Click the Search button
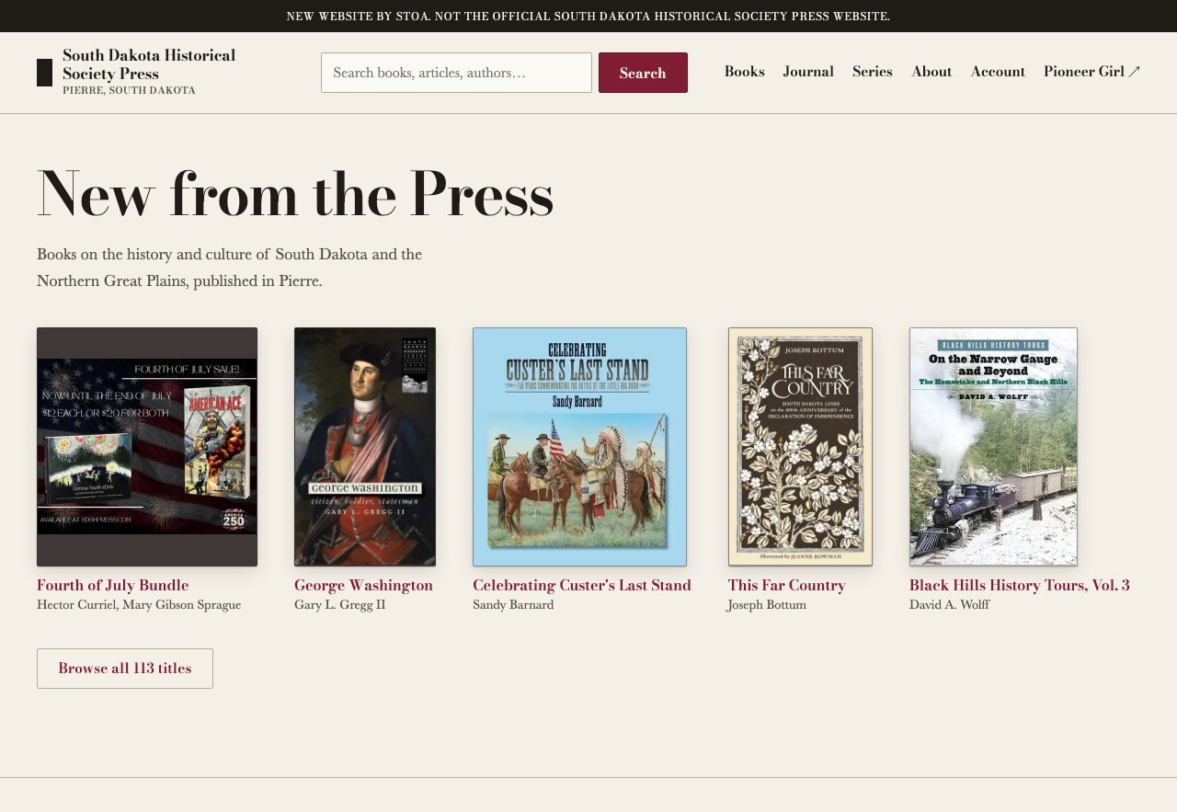The image size is (1177, 812). (x=643, y=73)
